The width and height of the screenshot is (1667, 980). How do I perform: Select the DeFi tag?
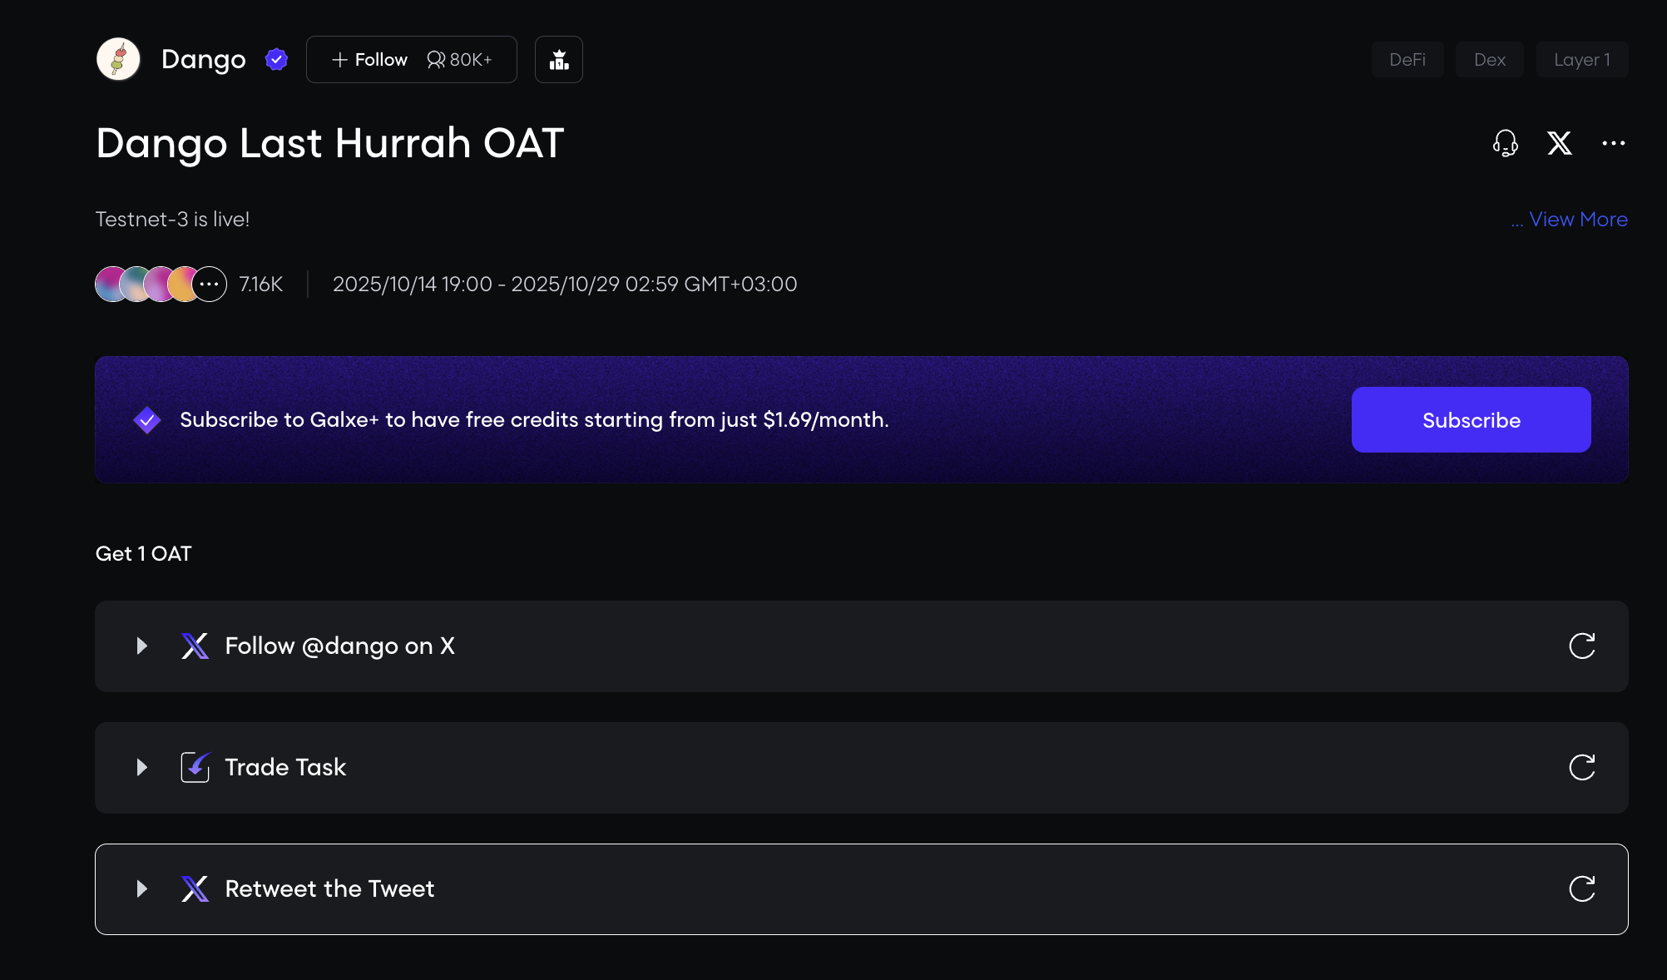click(1407, 59)
